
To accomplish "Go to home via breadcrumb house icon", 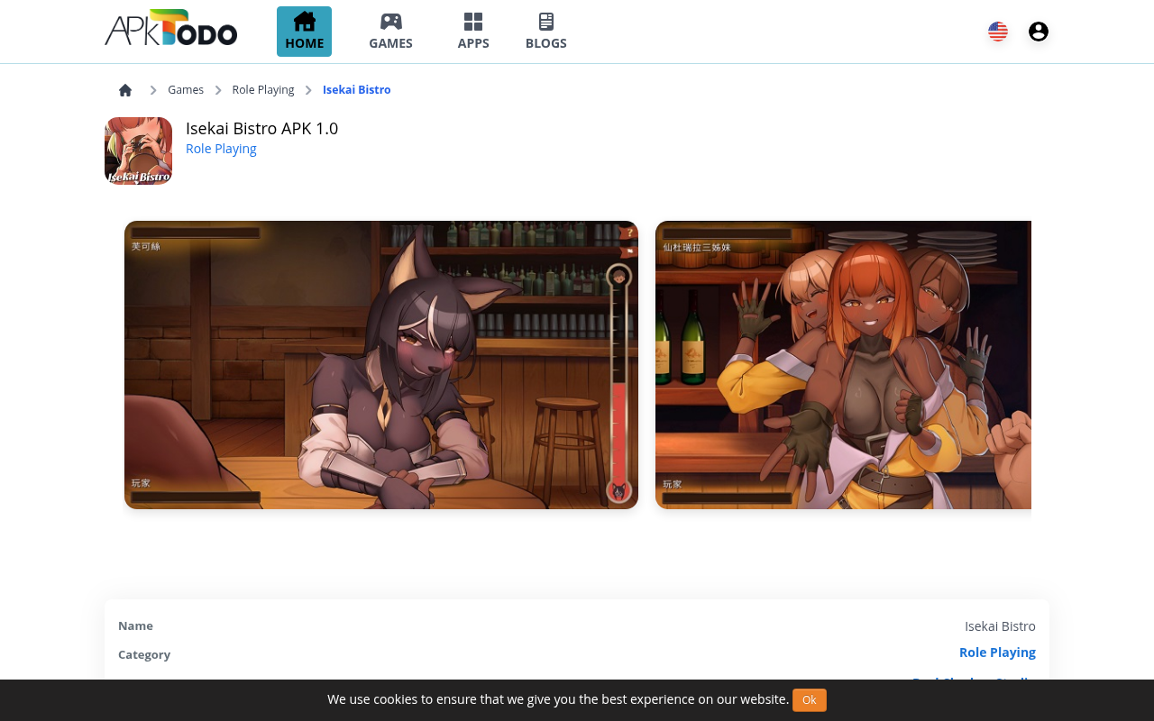I will pos(125,90).
